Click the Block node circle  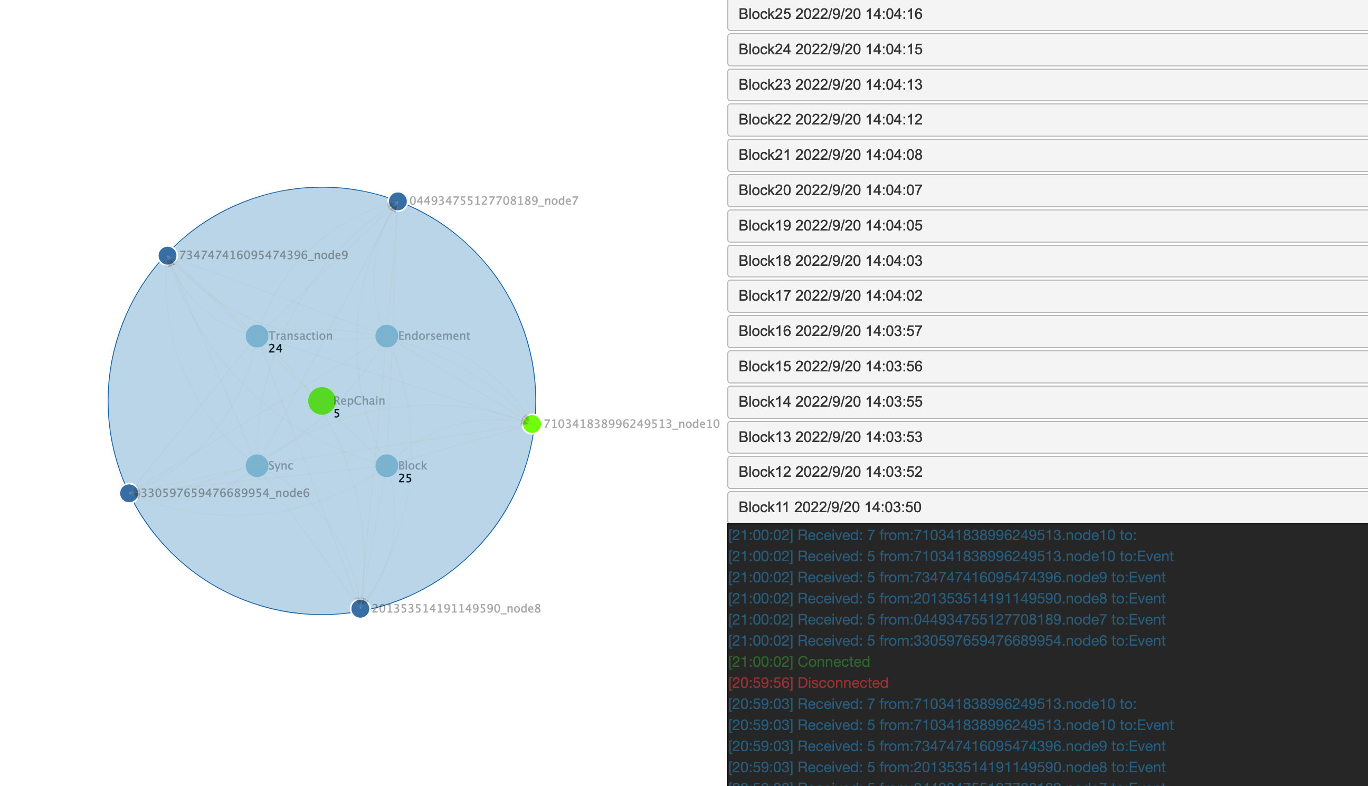[x=387, y=466]
